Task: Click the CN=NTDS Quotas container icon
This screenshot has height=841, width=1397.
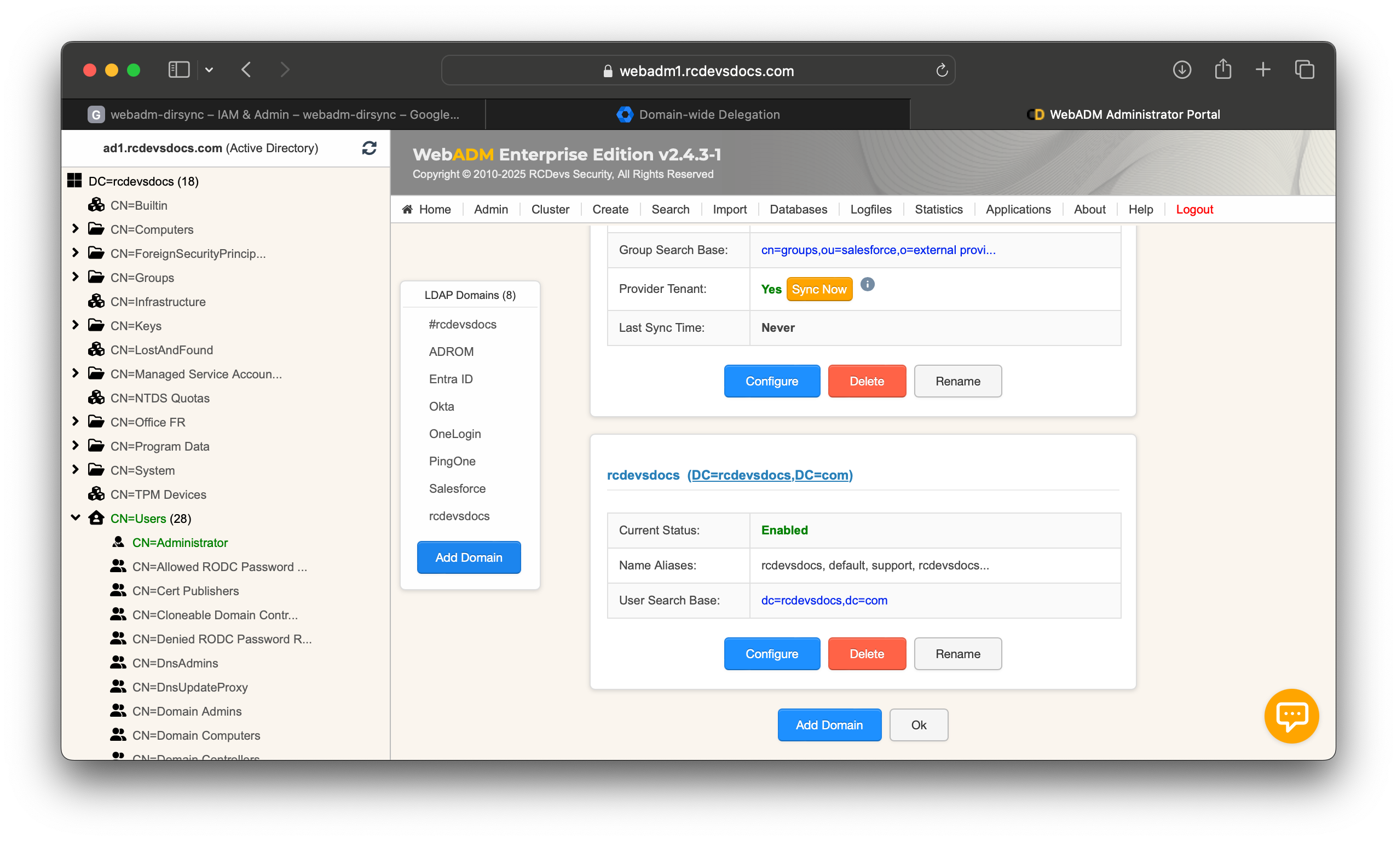Action: [96, 398]
